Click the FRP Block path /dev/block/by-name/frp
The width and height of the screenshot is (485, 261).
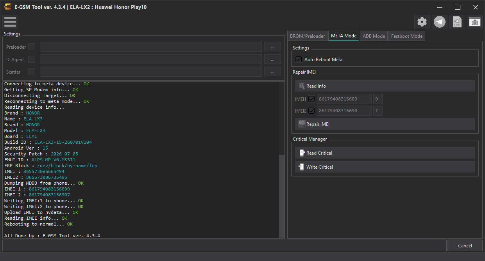click(67, 166)
